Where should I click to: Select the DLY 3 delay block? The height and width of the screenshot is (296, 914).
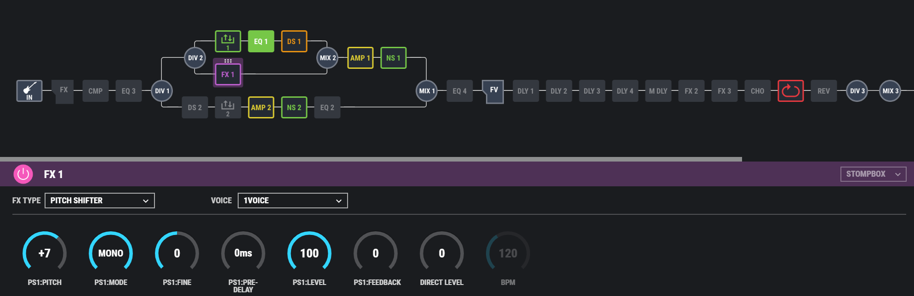592,91
